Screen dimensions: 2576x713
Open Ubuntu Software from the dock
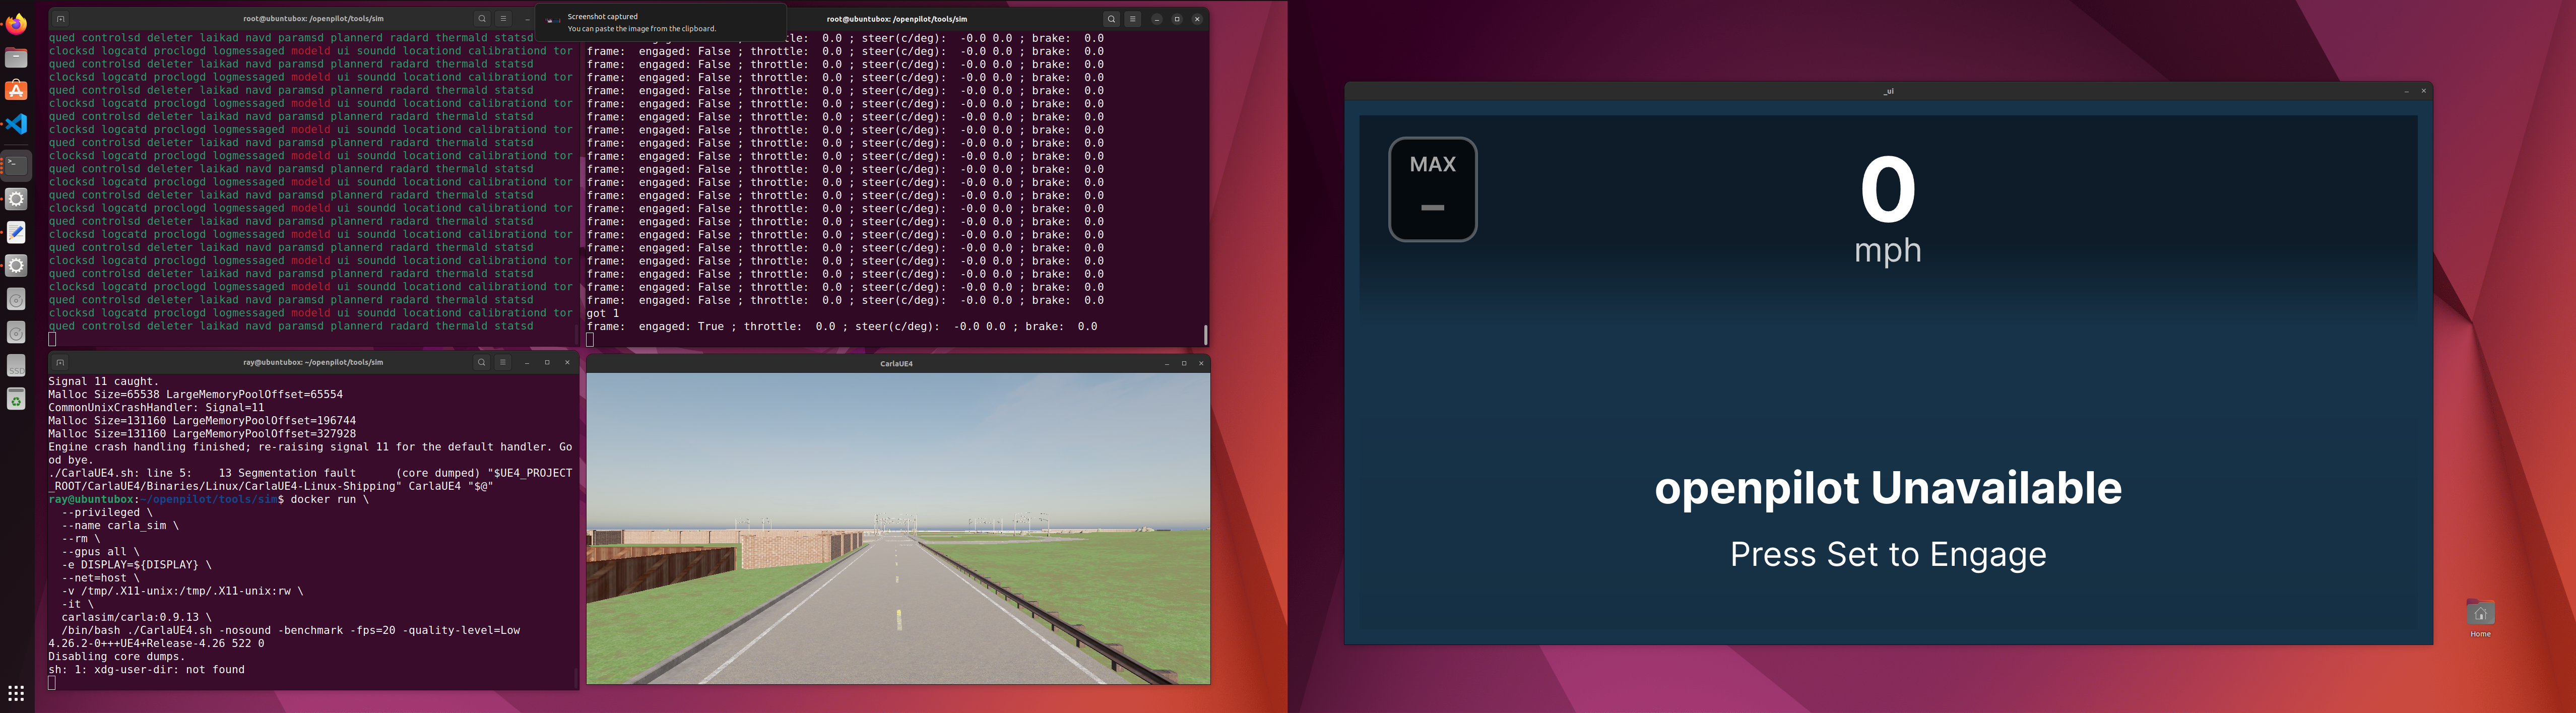click(16, 91)
